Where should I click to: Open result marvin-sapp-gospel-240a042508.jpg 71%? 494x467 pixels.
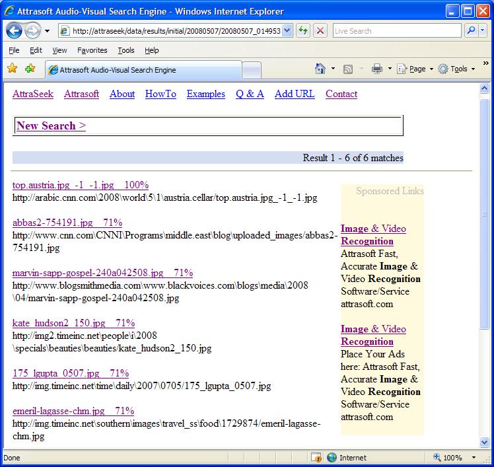pyautogui.click(x=103, y=273)
